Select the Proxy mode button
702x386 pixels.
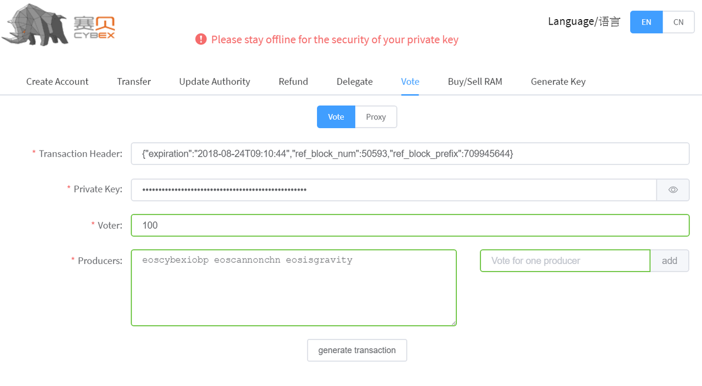coord(376,117)
